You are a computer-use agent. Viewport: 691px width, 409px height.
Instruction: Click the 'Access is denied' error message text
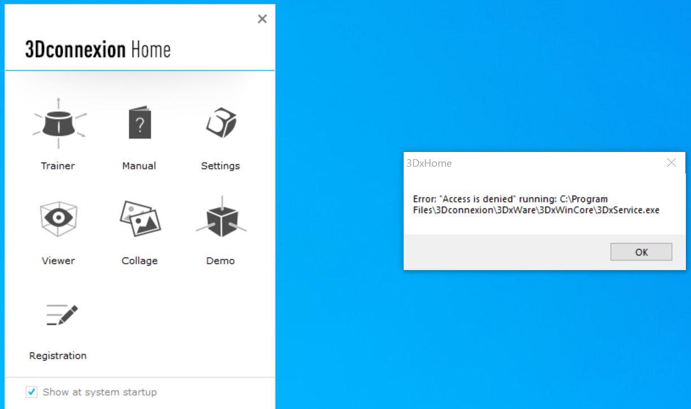(536, 204)
